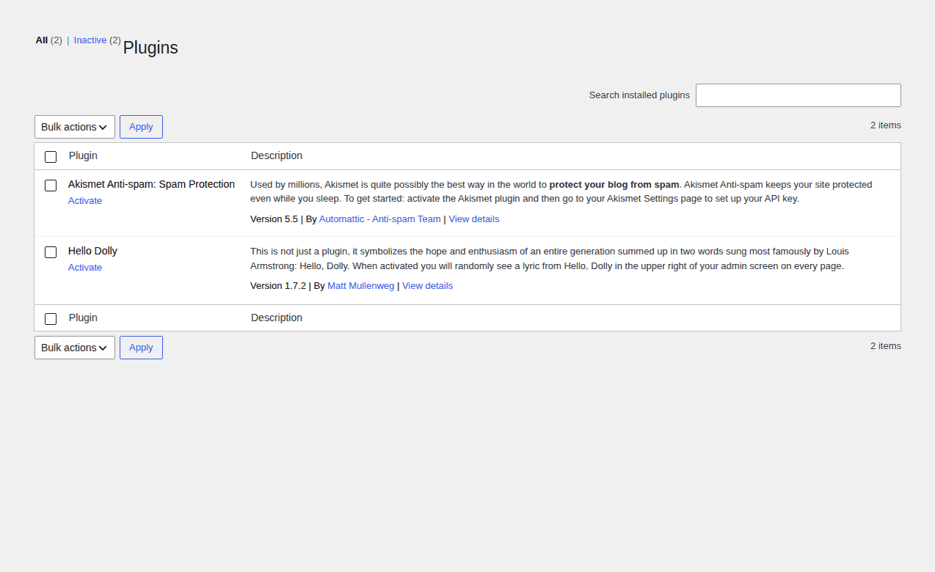Click the Version 1.7.2 text

[x=278, y=286]
